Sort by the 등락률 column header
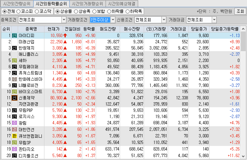The width and height of the screenshot is (247, 160). (x=89, y=29)
